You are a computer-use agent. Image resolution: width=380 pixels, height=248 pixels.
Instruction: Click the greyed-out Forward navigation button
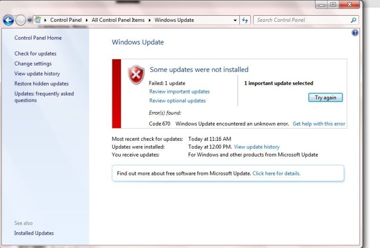coord(20,20)
